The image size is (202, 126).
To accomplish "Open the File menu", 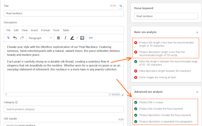I will [x=9, y=30].
